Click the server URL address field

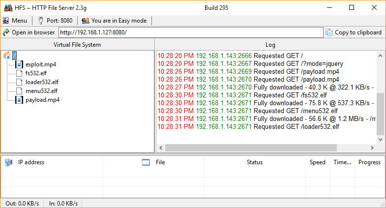pyautogui.click(x=191, y=32)
